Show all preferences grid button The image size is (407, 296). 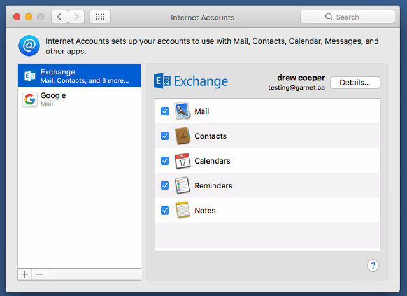pos(100,17)
